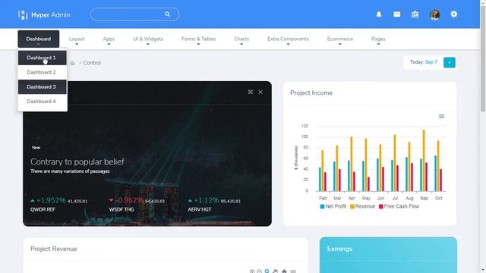Click the Sep yellow Revenue bar
Image resolution: width=486 pixels, height=273 pixels.
tap(424, 160)
